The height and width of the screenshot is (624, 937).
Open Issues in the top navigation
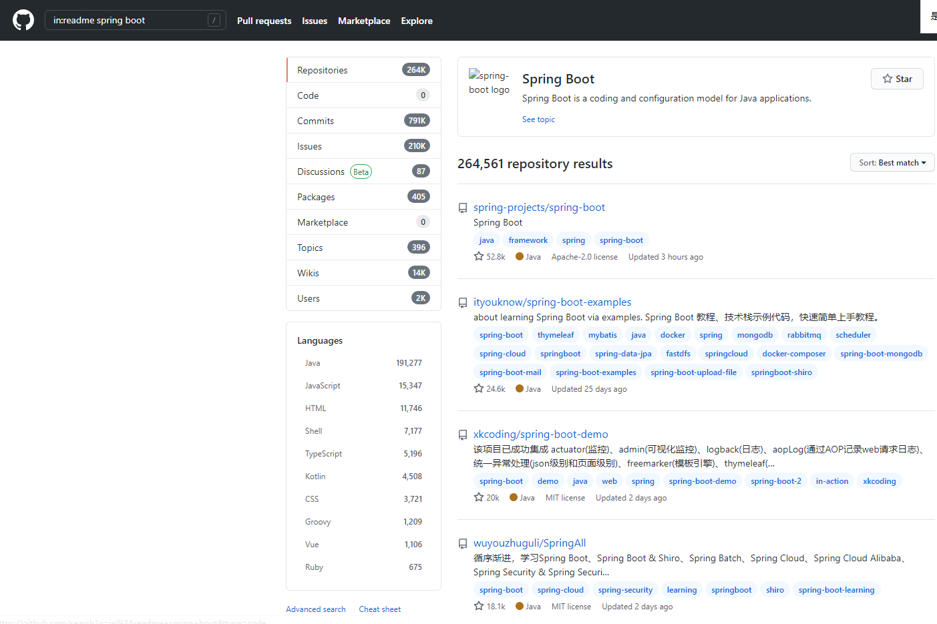point(315,21)
